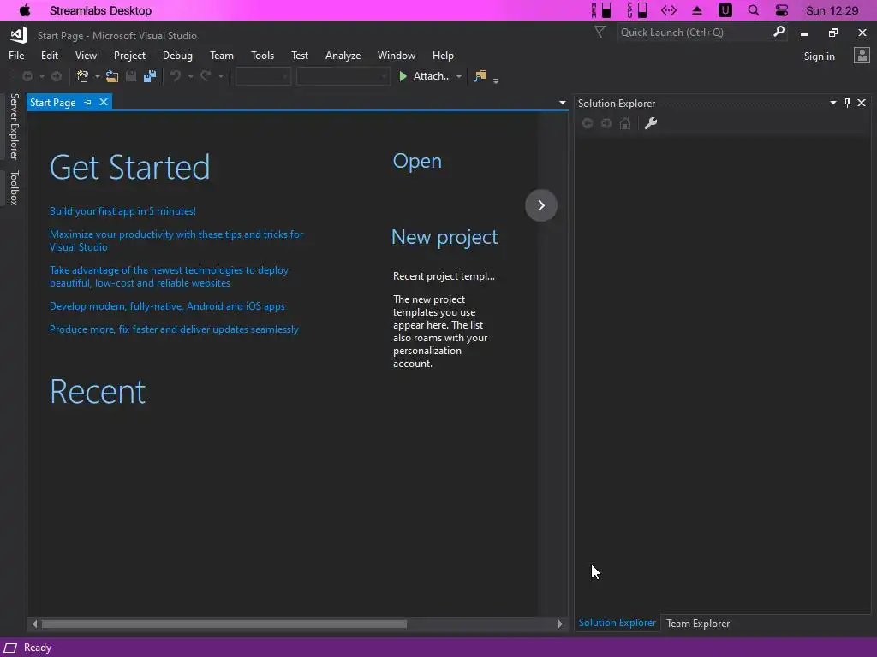Open the Toolbox side tab
The image size is (877, 657).
[x=15, y=187]
